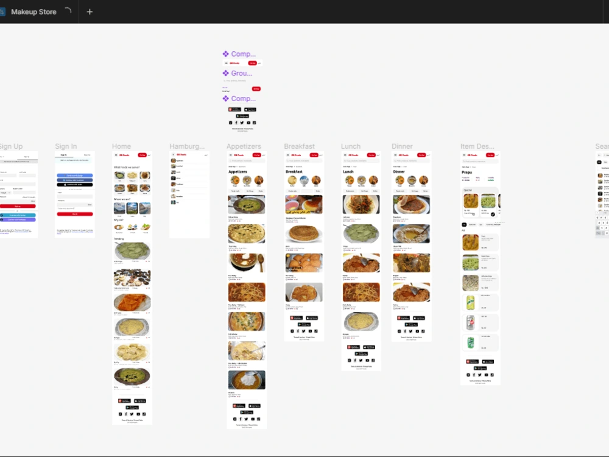
Task: Click red header button in top component
Action: pos(253,63)
